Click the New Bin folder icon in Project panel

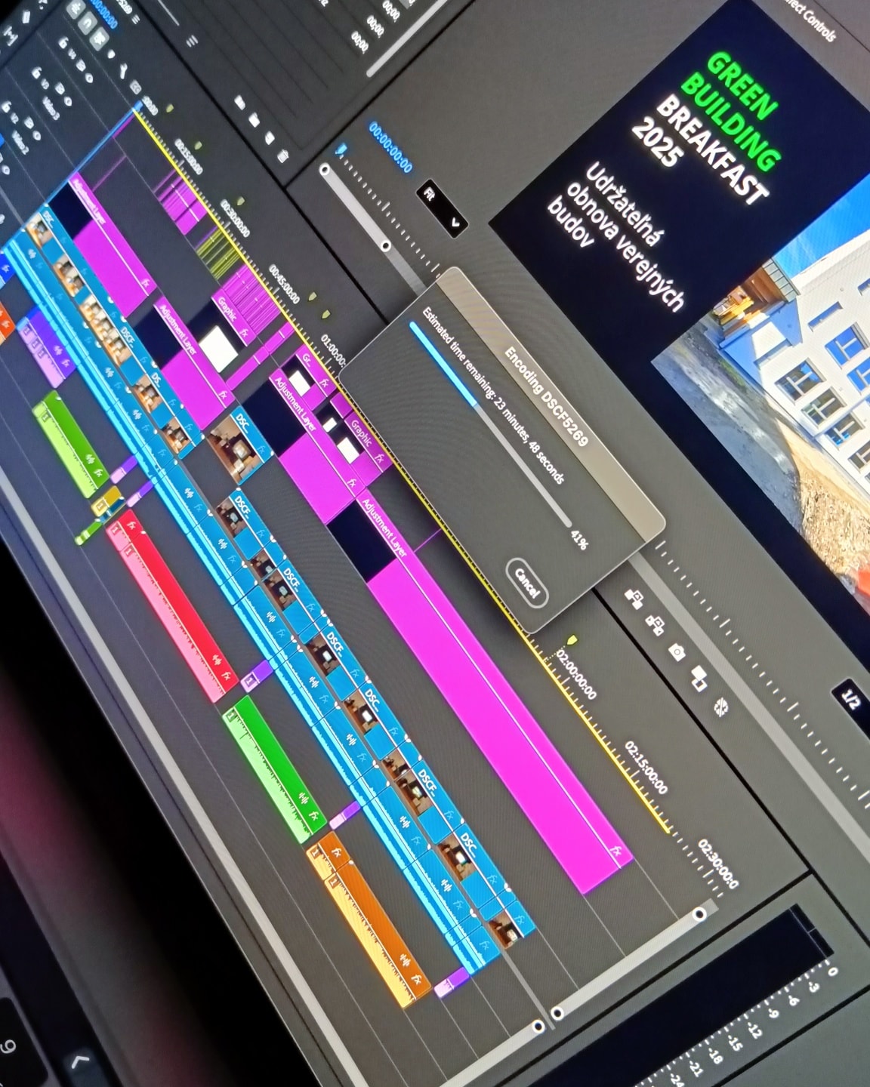pyautogui.click(x=254, y=120)
